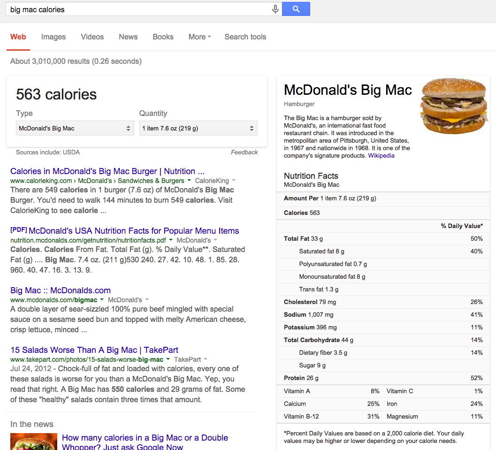Expand the More menu
The width and height of the screenshot is (496, 450).
coord(199,37)
